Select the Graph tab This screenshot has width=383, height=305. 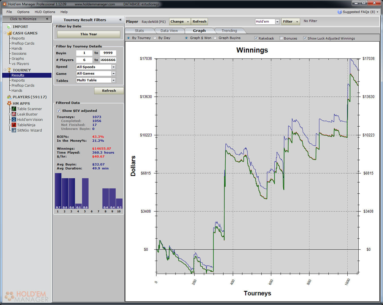coord(199,31)
